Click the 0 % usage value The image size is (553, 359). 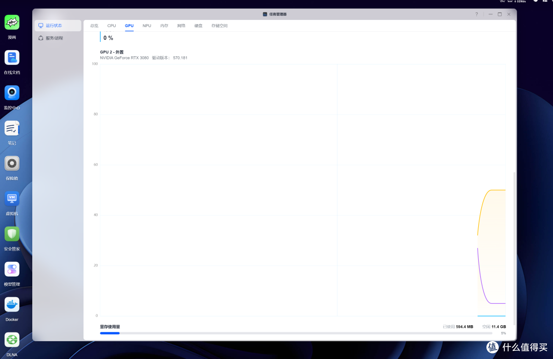(108, 38)
